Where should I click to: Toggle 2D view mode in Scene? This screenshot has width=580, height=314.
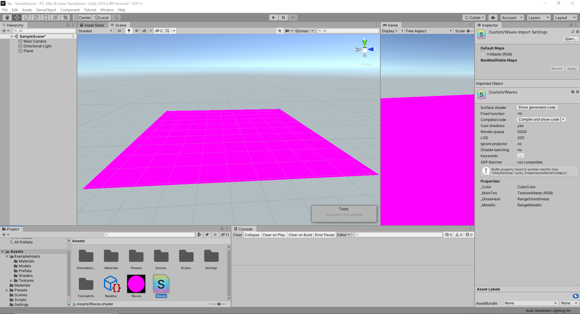point(119,31)
